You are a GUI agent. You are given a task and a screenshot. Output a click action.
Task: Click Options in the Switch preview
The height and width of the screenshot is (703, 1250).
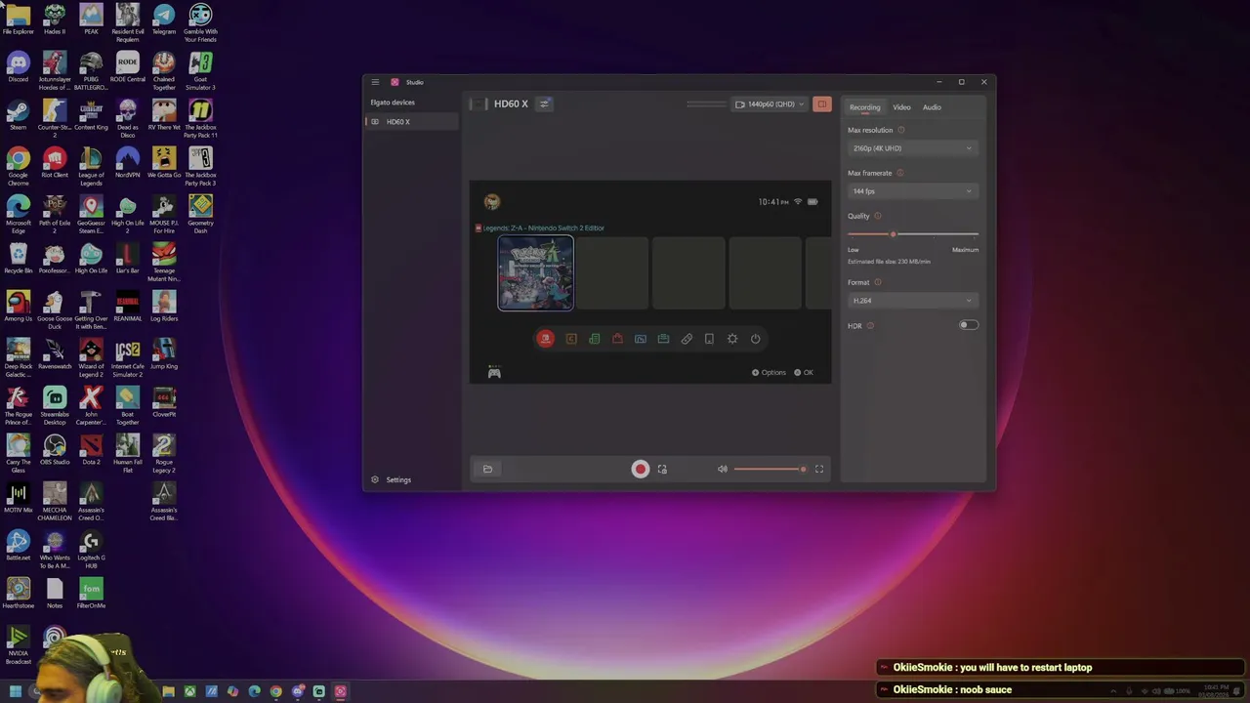coord(769,373)
